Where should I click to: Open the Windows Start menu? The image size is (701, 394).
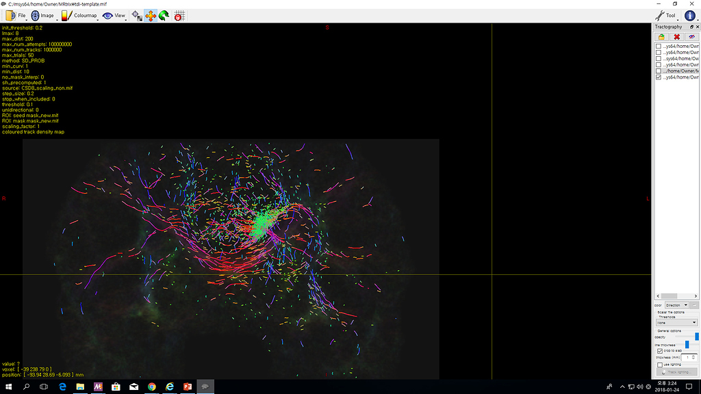pyautogui.click(x=7, y=386)
